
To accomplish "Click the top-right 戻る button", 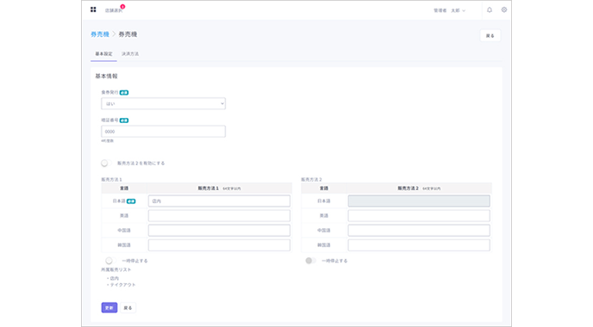I will (x=490, y=35).
